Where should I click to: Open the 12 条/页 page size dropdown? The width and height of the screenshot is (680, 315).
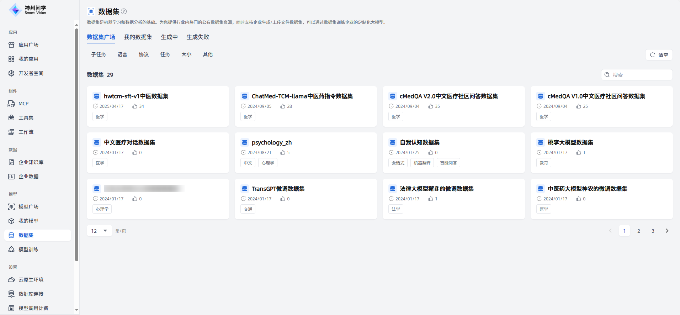pos(99,231)
